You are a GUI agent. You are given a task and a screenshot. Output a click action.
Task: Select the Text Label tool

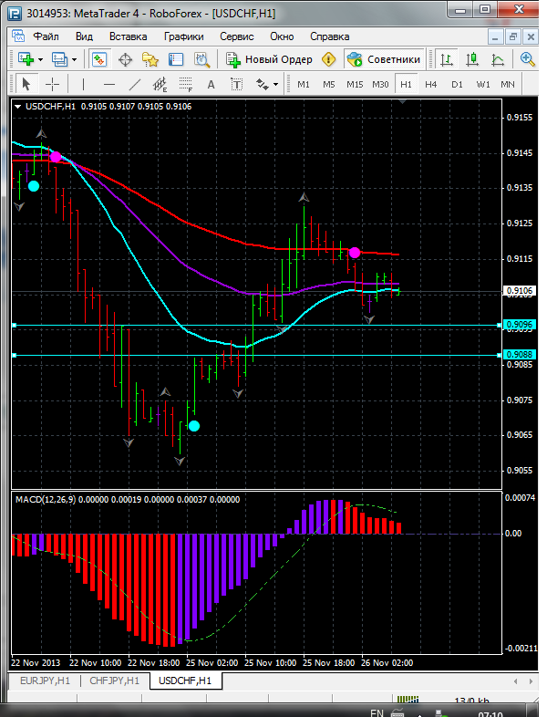236,85
